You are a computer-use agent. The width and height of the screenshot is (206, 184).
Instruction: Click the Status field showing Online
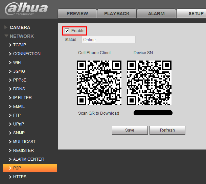click(109, 40)
